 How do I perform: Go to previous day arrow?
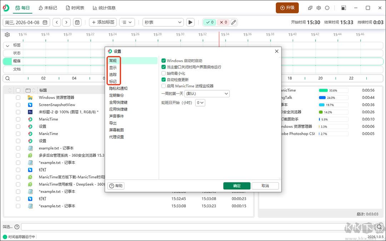click(57, 22)
